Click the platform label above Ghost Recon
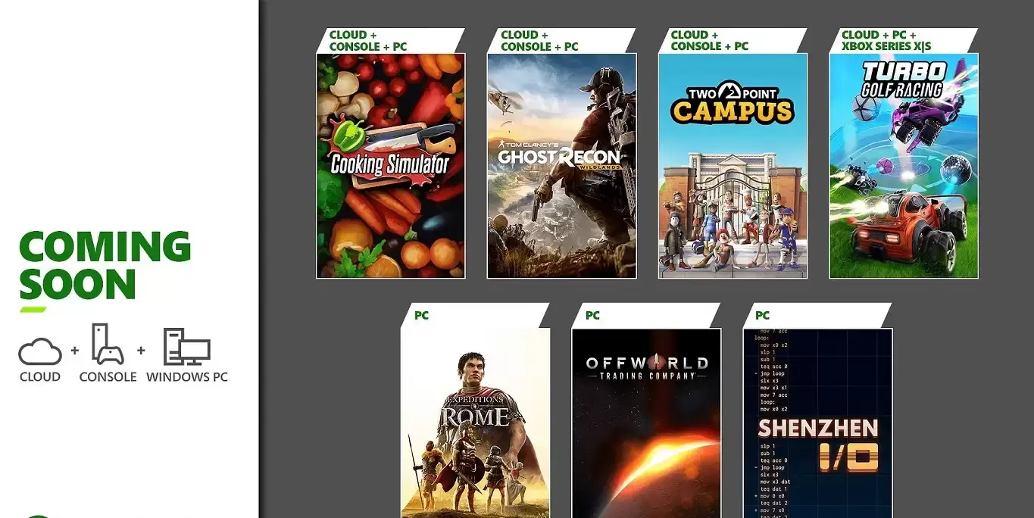The width and height of the screenshot is (1034, 518). tap(539, 41)
